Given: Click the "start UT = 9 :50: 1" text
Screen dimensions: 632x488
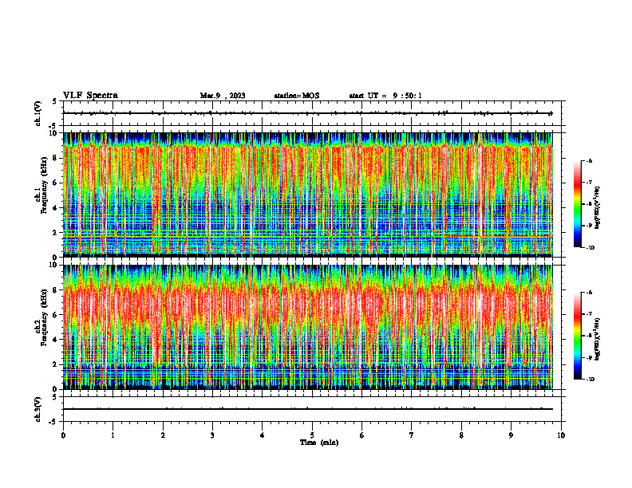Looking at the screenshot, I should tap(385, 96).
